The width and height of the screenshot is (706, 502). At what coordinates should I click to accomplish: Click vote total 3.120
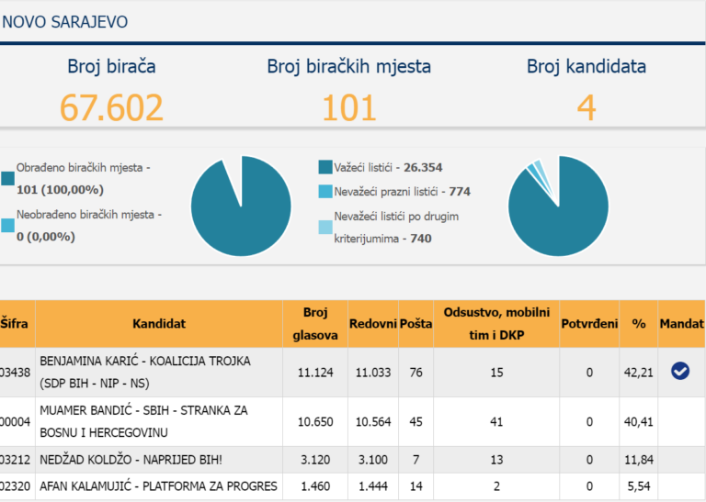315,460
